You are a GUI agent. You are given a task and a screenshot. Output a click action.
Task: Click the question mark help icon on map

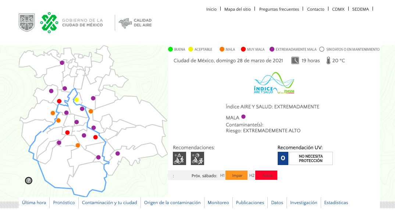pyautogui.click(x=29, y=181)
